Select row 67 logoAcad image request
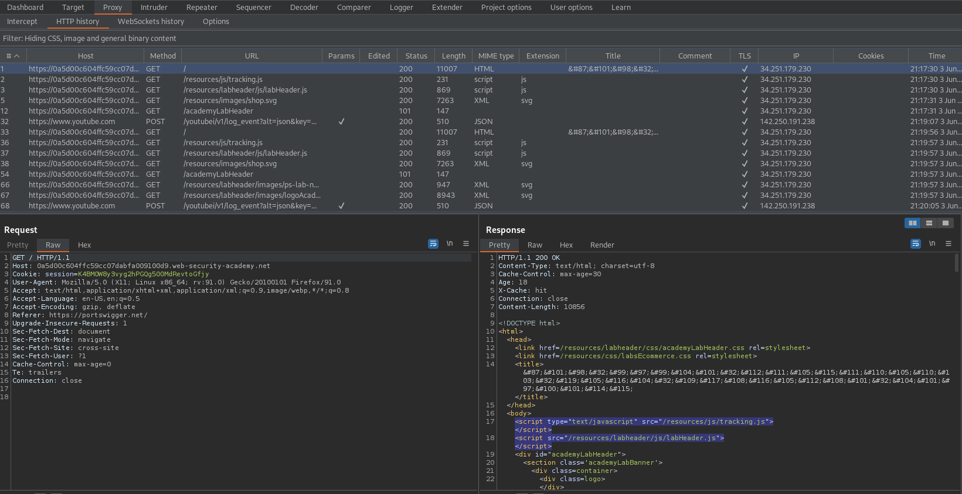The height and width of the screenshot is (494, 962). pos(481,195)
